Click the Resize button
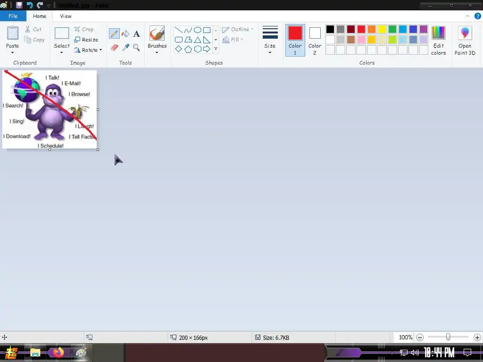 pos(86,40)
